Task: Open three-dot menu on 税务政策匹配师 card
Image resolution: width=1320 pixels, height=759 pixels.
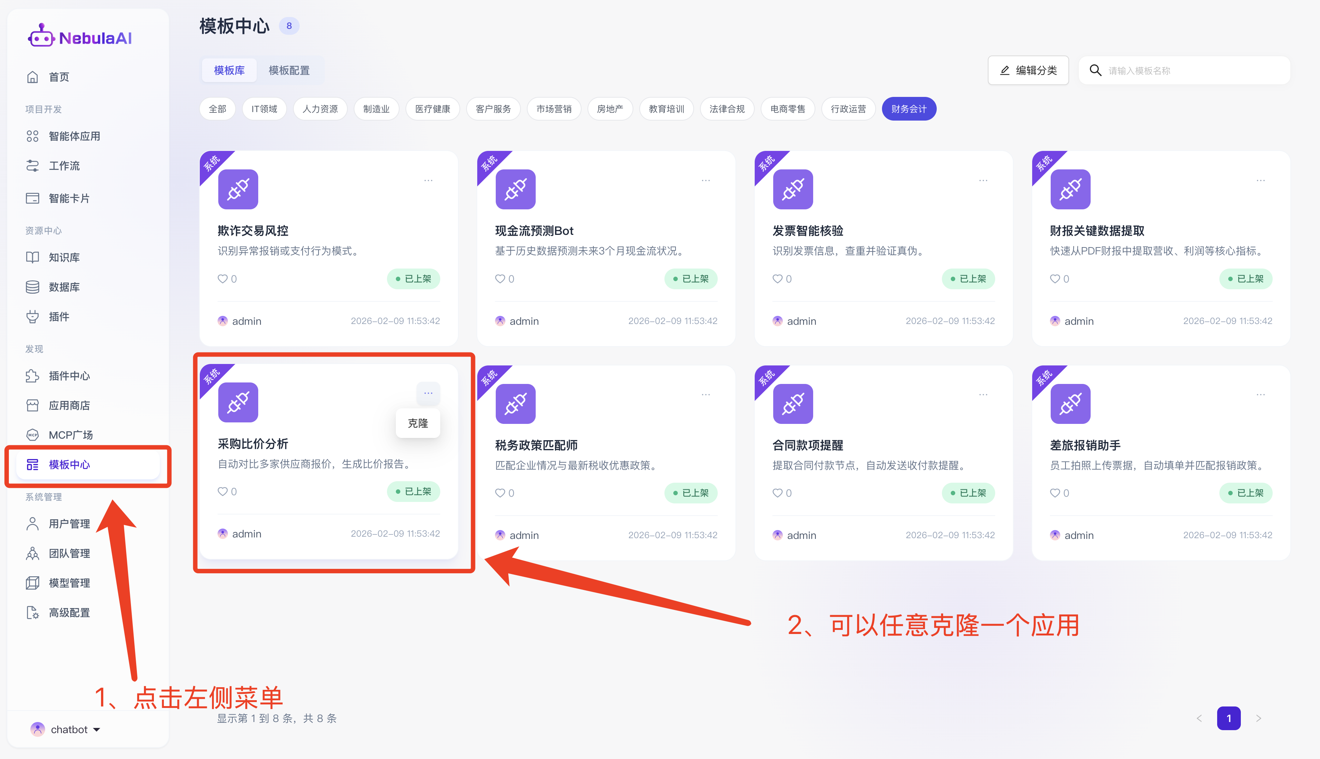Action: pos(706,395)
